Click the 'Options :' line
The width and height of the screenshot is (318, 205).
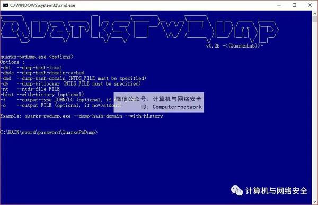12,62
